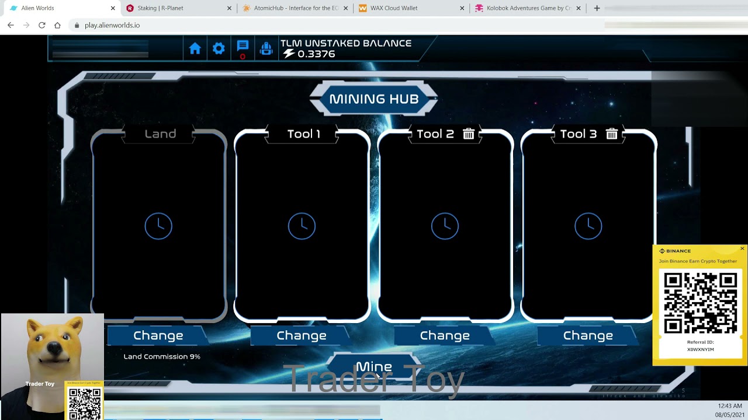Select the Alien Worlds tab

click(61, 8)
